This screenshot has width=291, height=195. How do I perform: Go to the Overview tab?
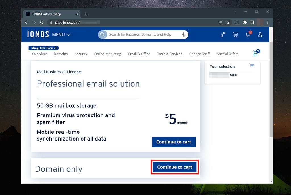click(39, 54)
